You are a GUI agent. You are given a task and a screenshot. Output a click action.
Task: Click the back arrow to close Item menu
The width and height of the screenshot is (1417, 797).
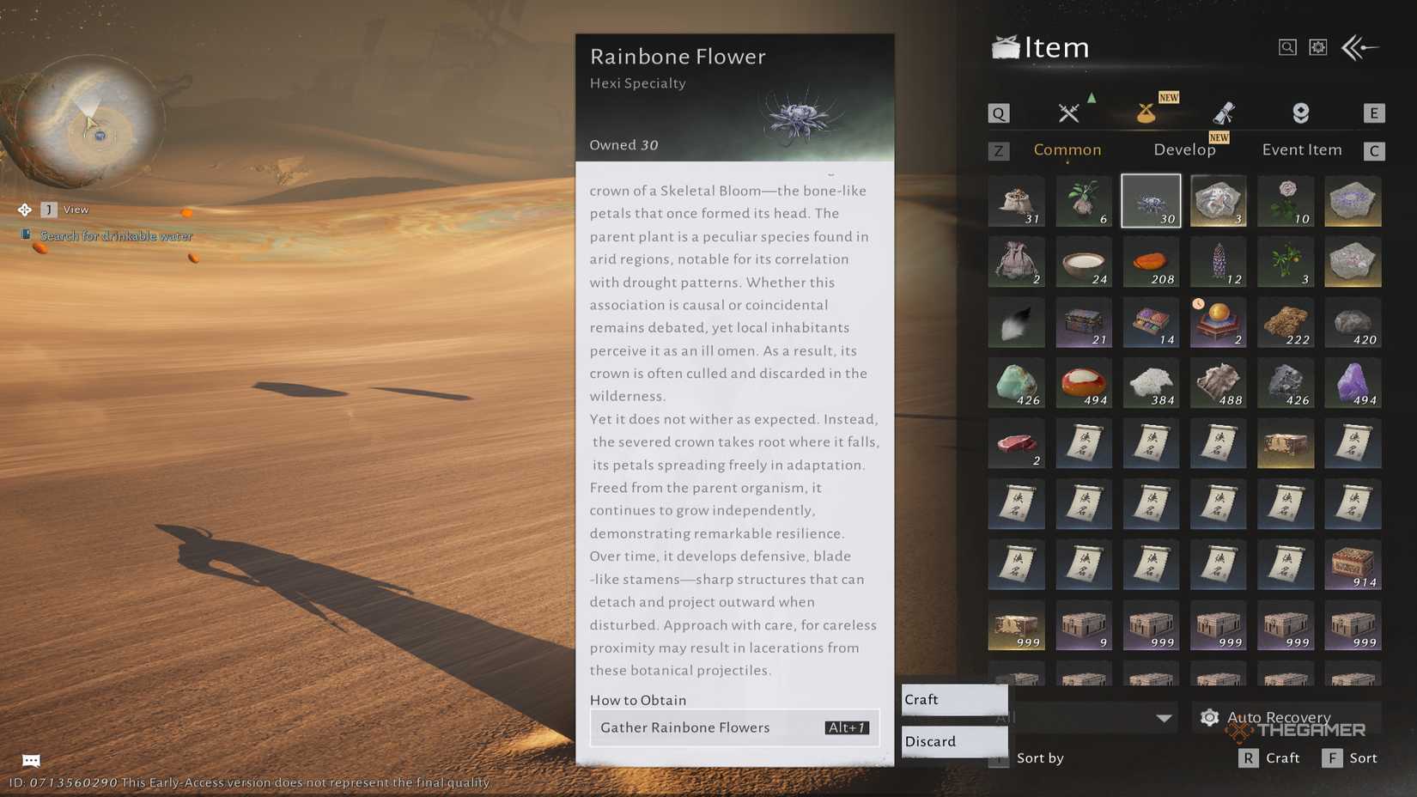pos(1360,47)
